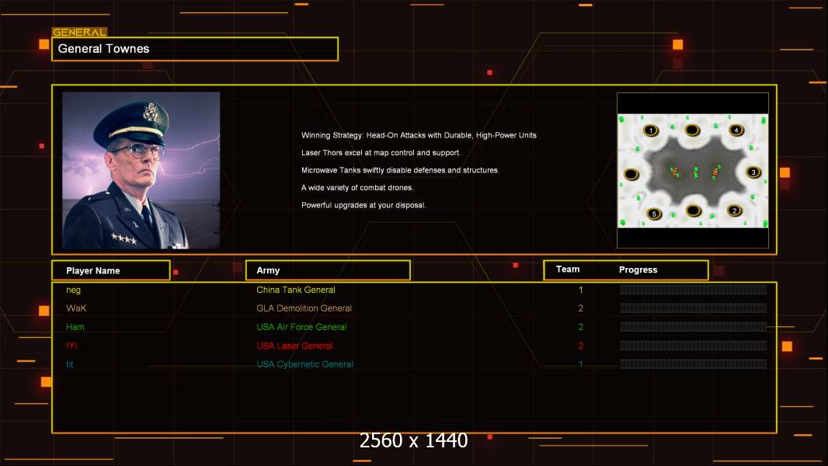Image resolution: width=828 pixels, height=466 pixels.
Task: Click team number 1 for player neg
Action: coord(580,290)
